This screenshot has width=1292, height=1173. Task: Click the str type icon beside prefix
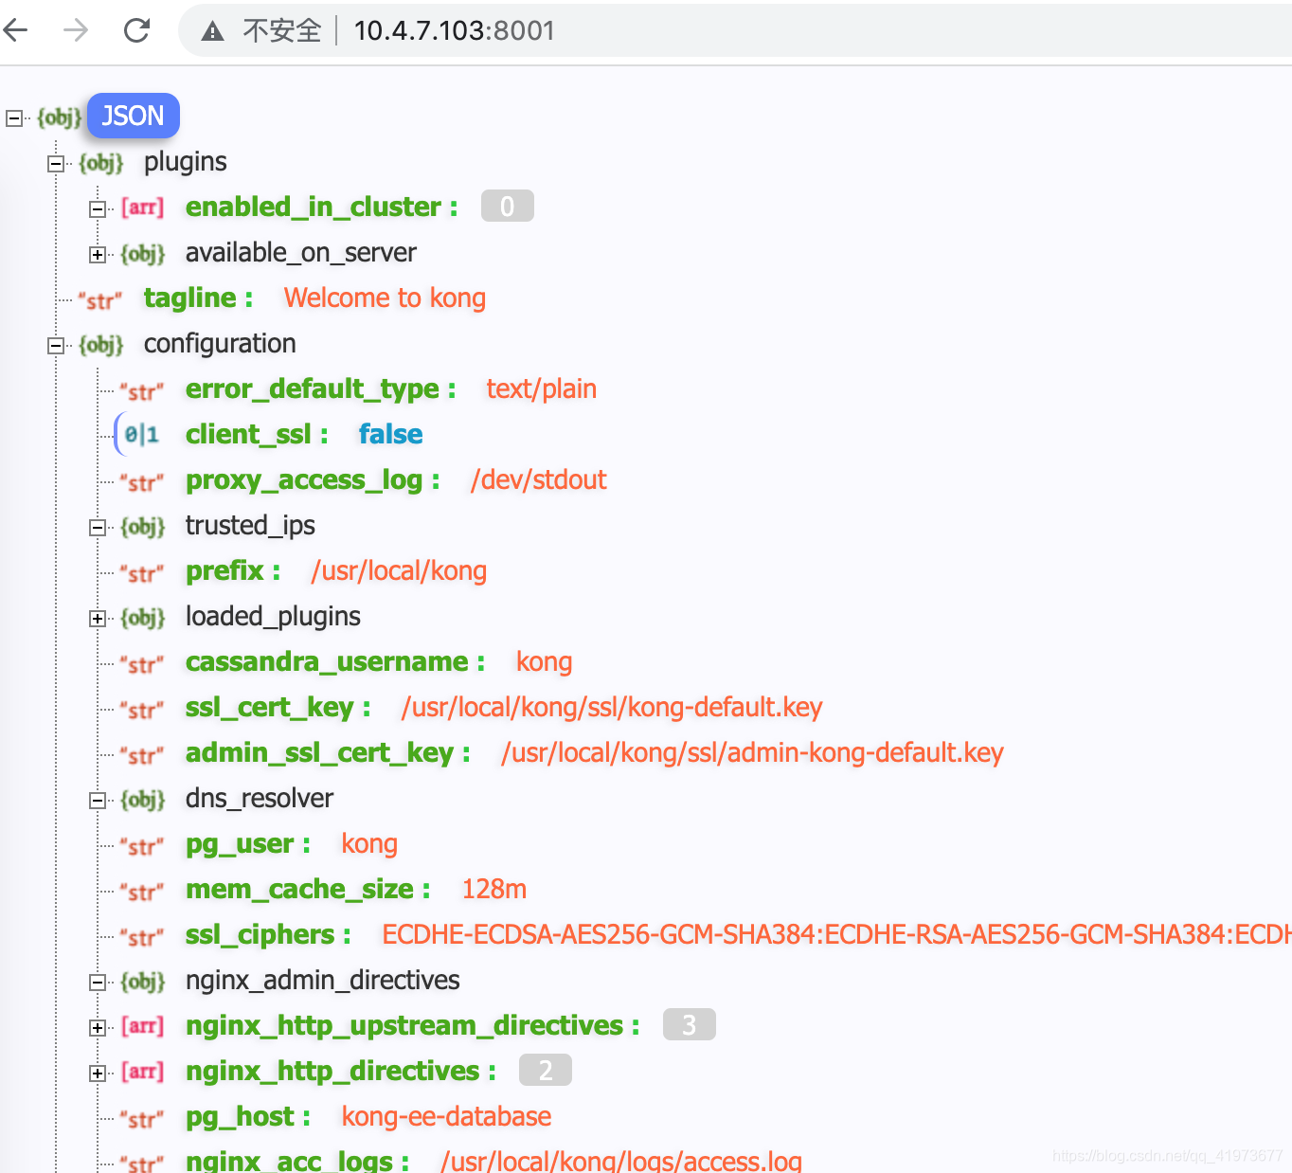pyautogui.click(x=142, y=573)
